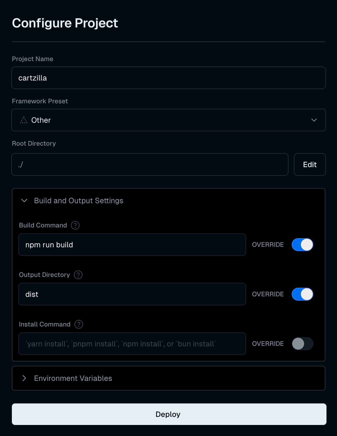Click the Output Directory field showing dist
The width and height of the screenshot is (337, 436).
(x=132, y=294)
